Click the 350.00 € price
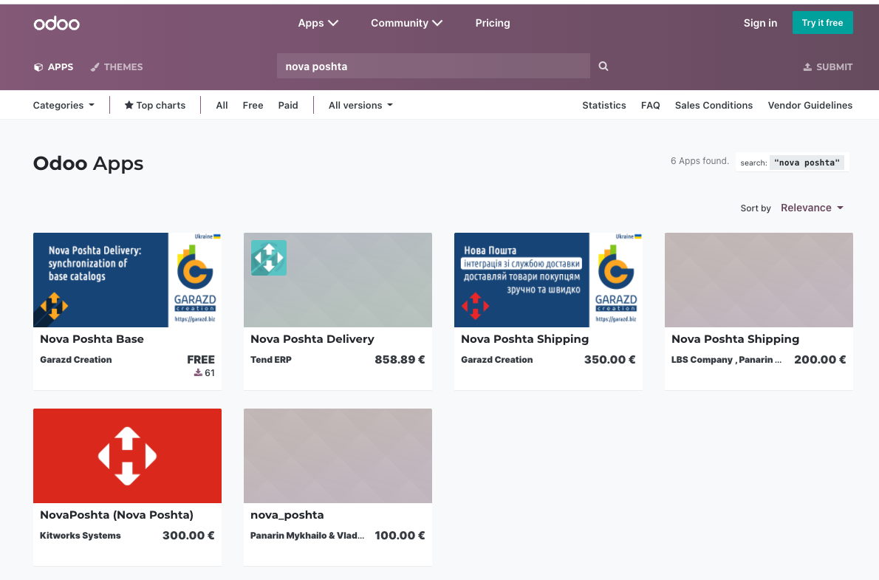This screenshot has height=580, width=879. coord(610,360)
